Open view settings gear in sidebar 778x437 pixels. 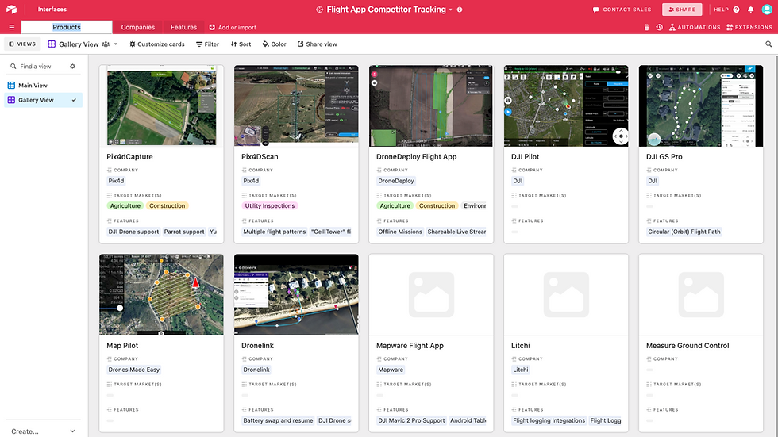(72, 66)
